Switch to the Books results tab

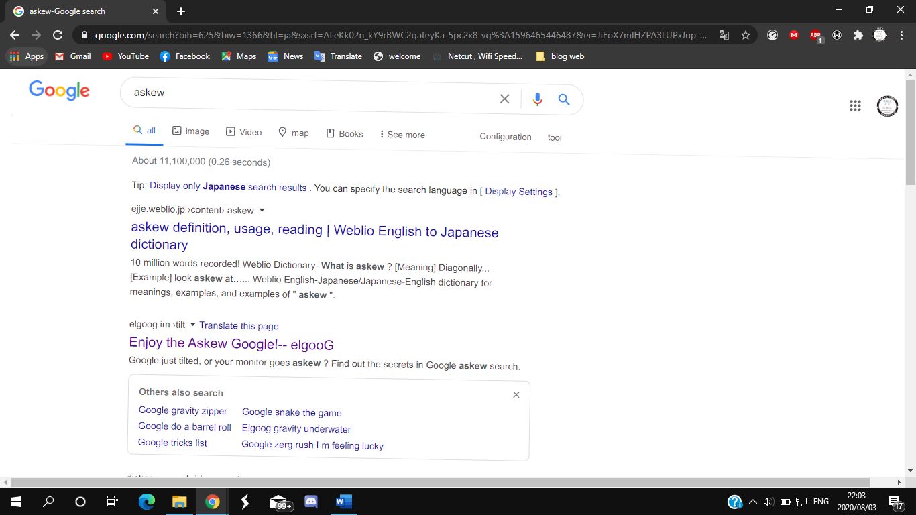click(x=344, y=133)
